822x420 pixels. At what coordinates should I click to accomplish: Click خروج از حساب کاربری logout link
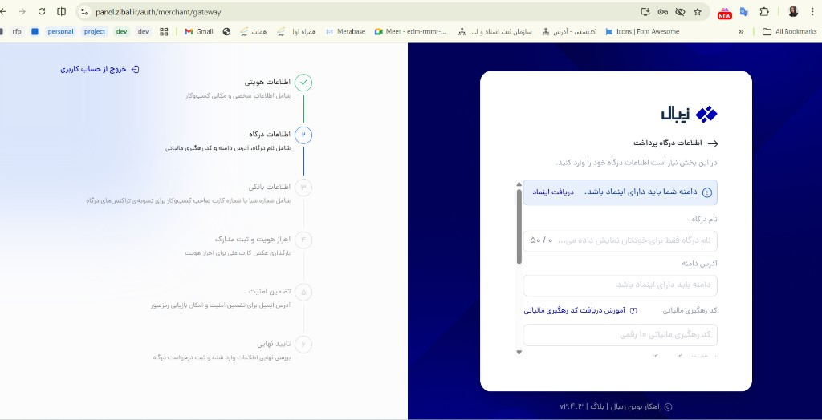pyautogui.click(x=100, y=69)
